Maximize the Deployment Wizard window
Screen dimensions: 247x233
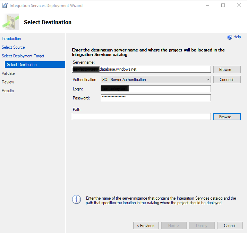point(223,5)
